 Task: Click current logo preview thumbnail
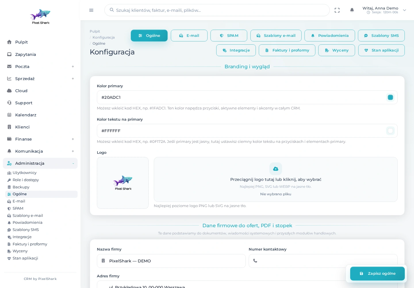(123, 183)
